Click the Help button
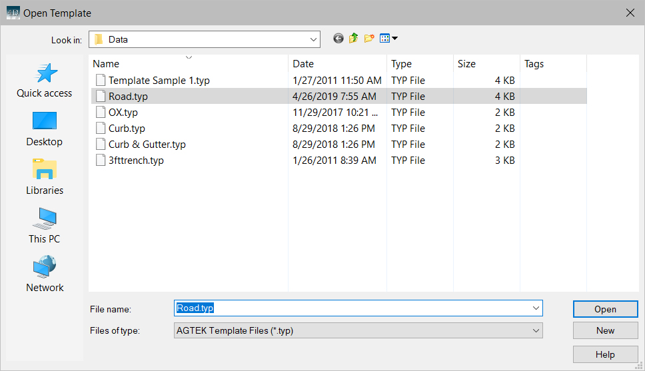The height and width of the screenshot is (371, 645). pyautogui.click(x=605, y=354)
